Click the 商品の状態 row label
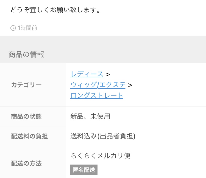206x178 pixels. tap(26, 117)
